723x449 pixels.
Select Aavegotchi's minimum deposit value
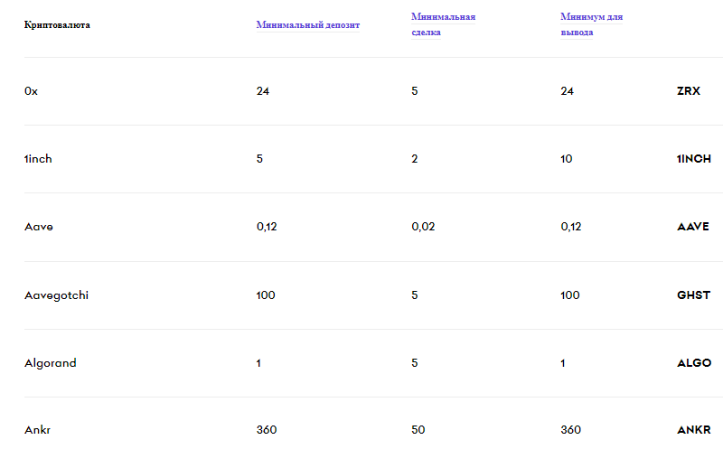point(266,295)
